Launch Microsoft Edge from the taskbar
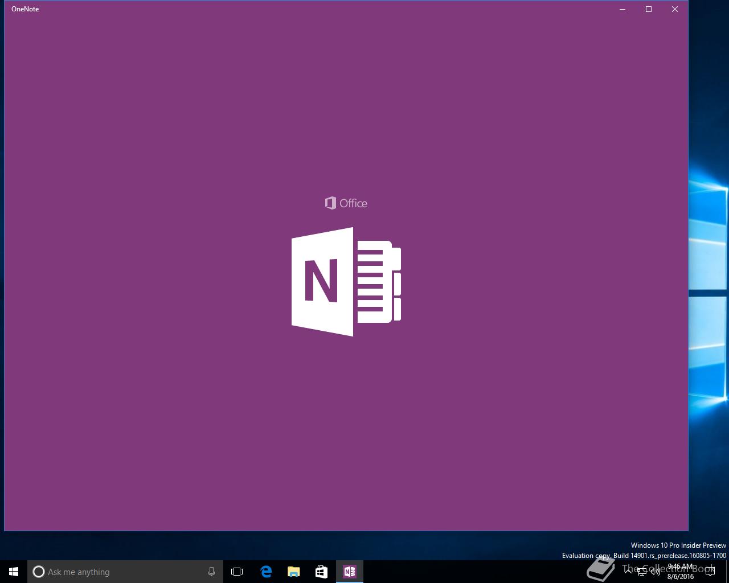 tap(265, 572)
